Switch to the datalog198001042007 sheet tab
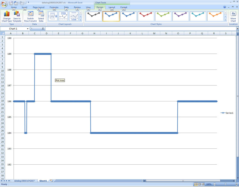The width and height of the screenshot is (239, 187). click(24, 181)
